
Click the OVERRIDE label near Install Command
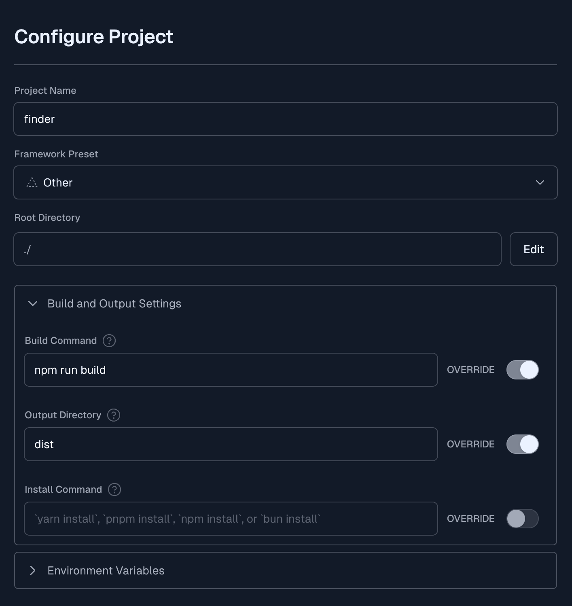tap(470, 519)
